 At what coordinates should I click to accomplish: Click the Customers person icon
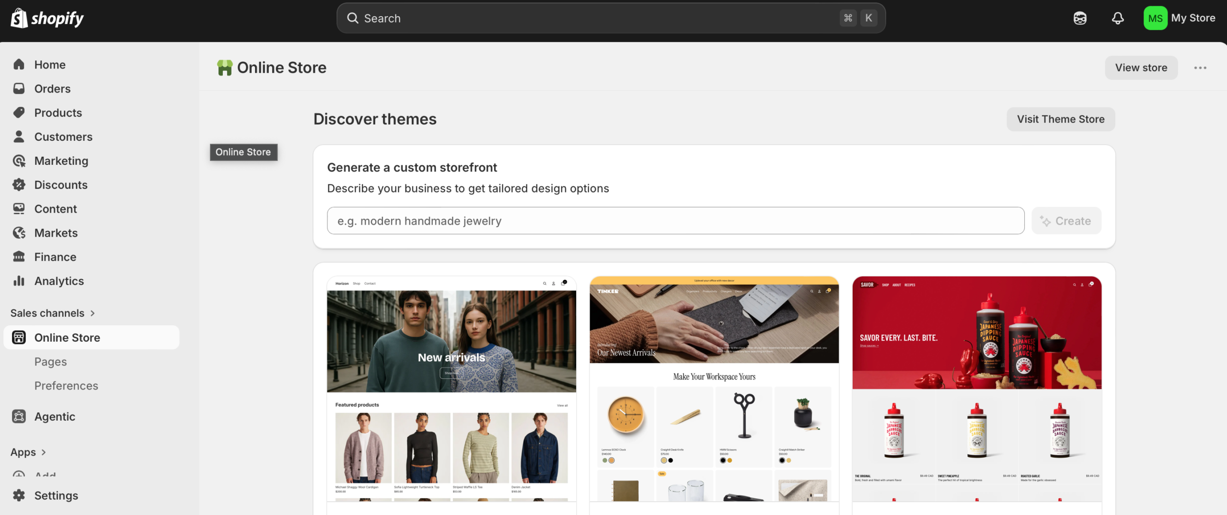click(19, 137)
